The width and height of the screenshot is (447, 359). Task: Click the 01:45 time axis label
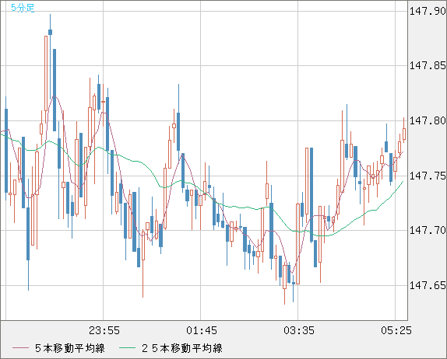click(202, 330)
